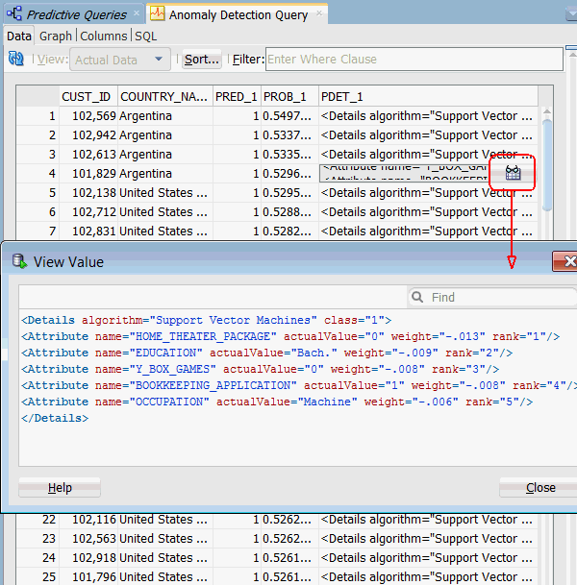
Task: Select customer ID 101,796 cell
Action: point(88,576)
